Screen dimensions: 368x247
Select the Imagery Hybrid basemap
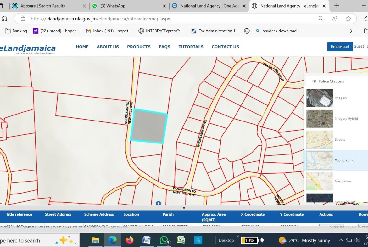click(x=320, y=119)
